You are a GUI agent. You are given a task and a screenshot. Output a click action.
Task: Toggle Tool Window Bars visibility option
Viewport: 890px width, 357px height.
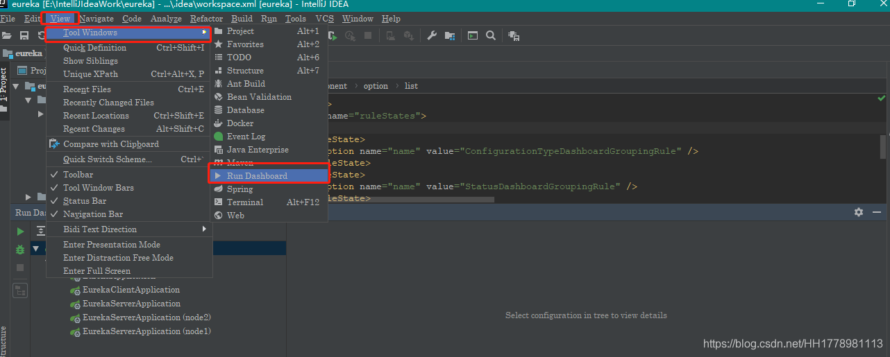(128, 188)
